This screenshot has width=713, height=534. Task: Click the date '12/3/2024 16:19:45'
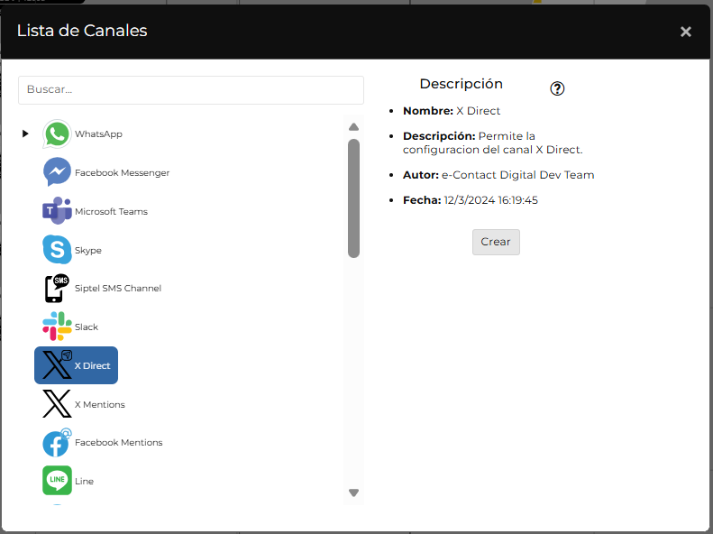coord(490,200)
